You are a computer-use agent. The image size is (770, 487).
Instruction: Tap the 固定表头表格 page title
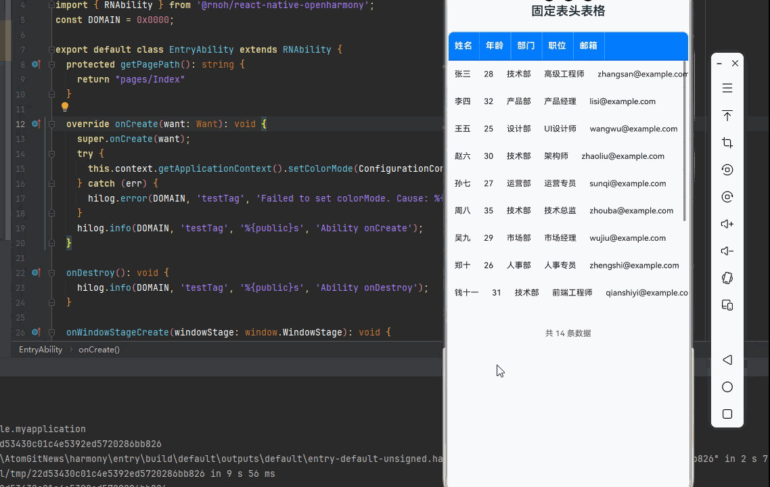(x=568, y=11)
